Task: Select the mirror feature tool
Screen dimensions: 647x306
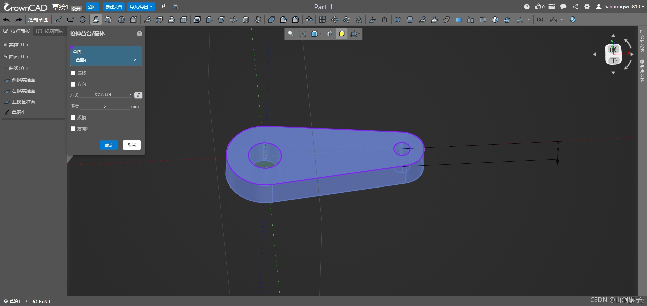Action: [309, 20]
